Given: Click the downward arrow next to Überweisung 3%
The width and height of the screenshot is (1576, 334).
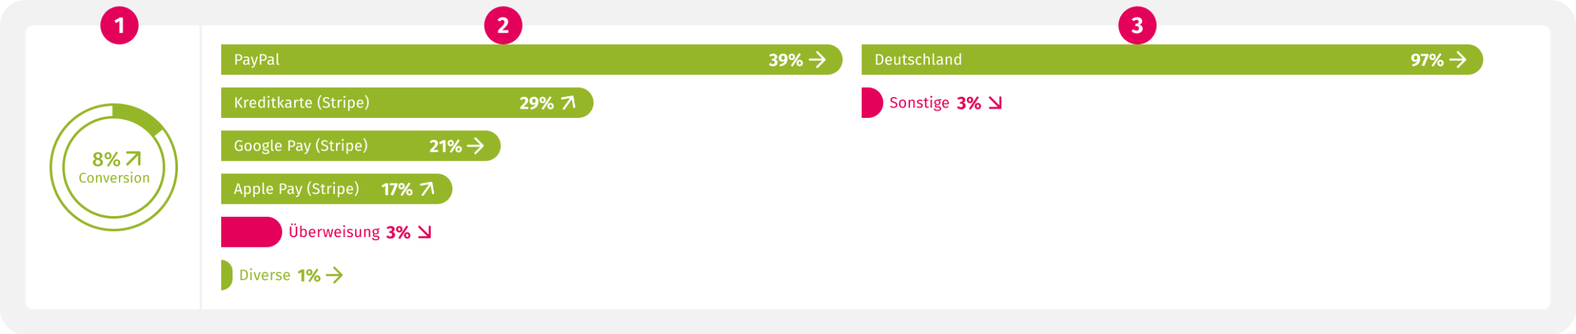Looking at the screenshot, I should pyautogui.click(x=425, y=232).
